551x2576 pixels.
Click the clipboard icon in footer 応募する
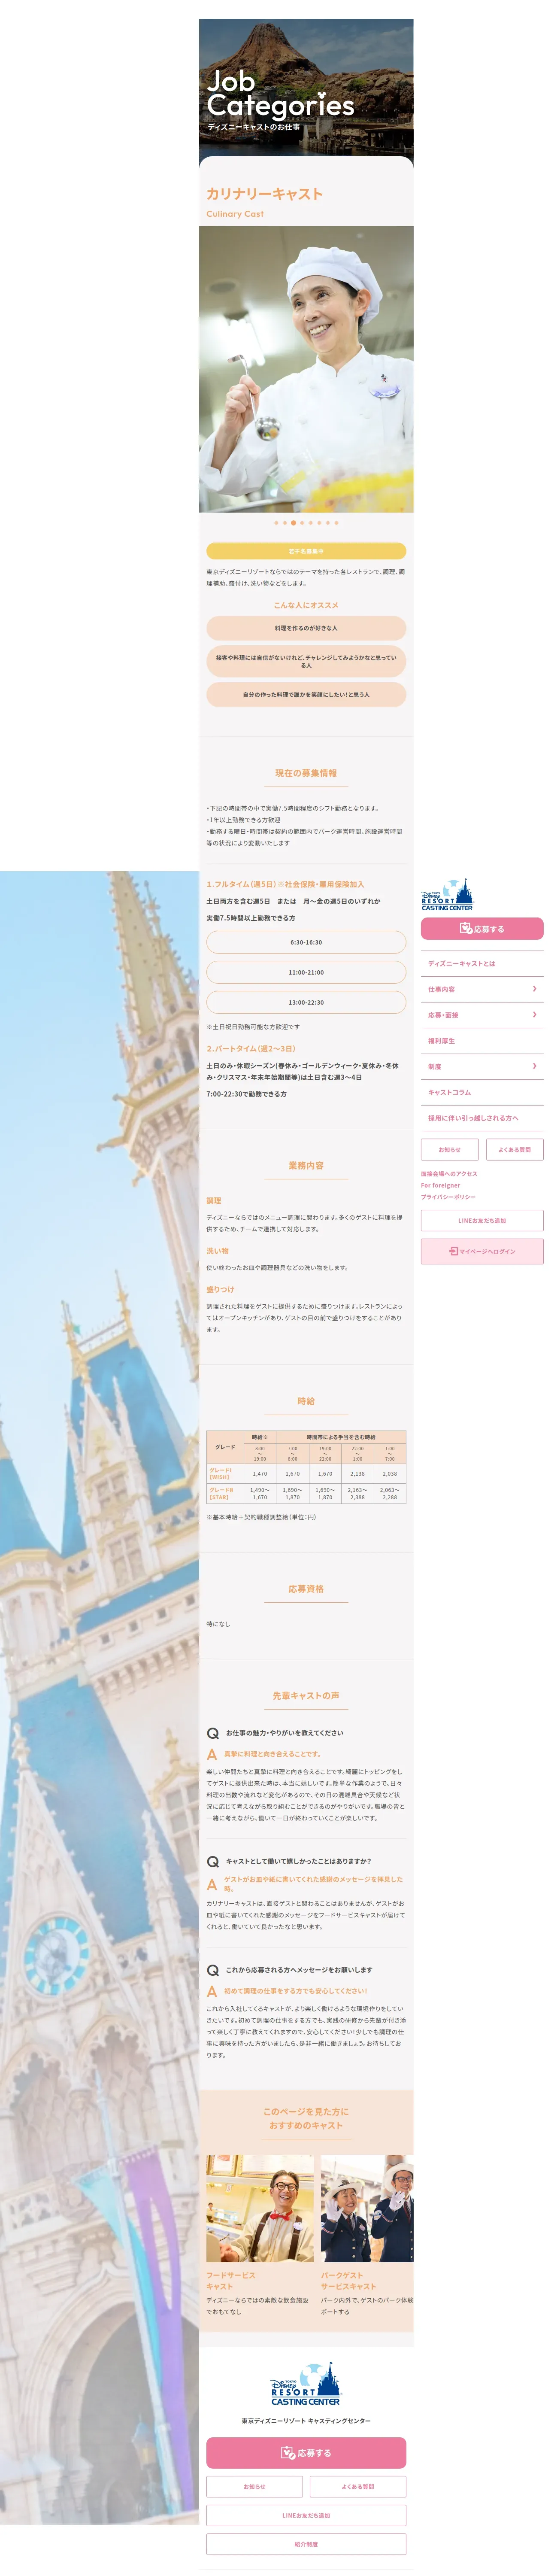pos(288,2453)
